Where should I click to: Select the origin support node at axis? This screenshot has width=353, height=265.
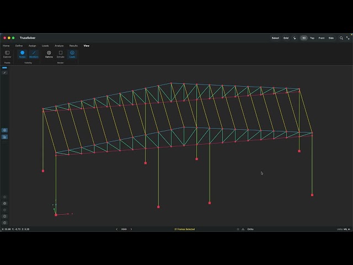pyautogui.click(x=56, y=215)
